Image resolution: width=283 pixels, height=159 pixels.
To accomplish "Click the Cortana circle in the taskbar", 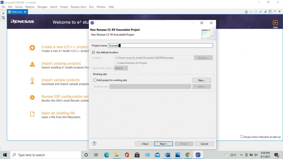I will [x=86, y=155].
